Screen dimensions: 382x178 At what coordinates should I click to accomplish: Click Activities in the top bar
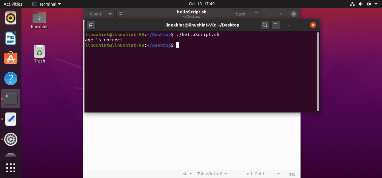(13, 4)
